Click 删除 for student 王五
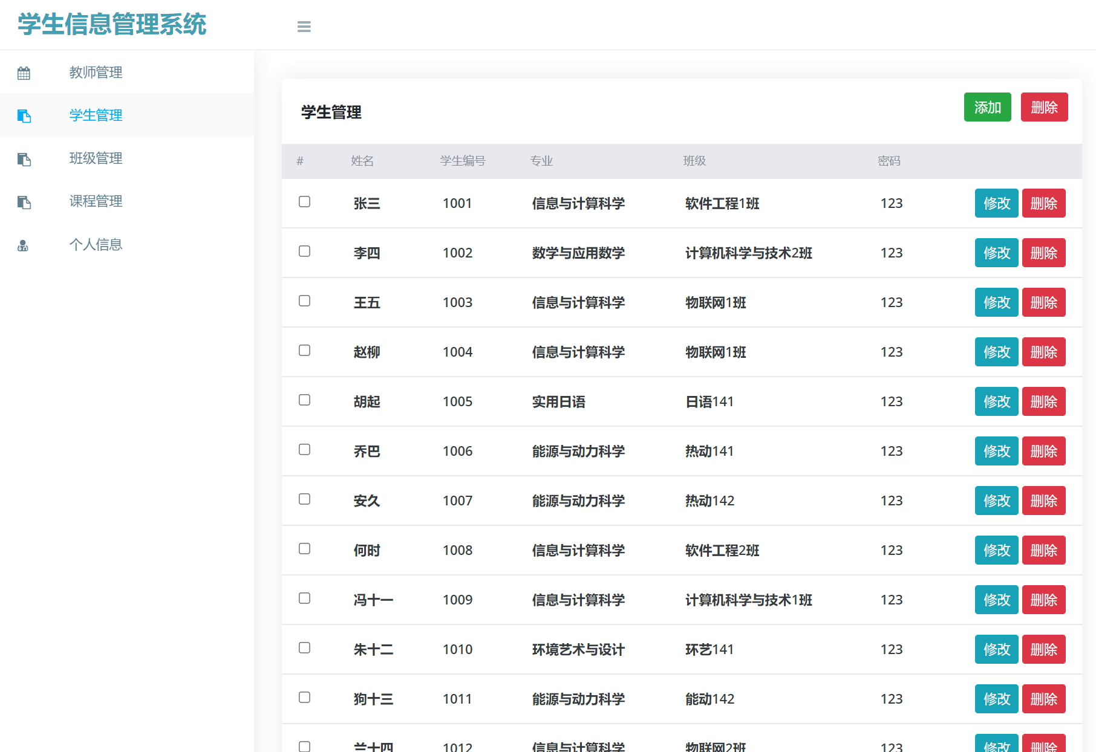The height and width of the screenshot is (752, 1096). coord(1044,302)
